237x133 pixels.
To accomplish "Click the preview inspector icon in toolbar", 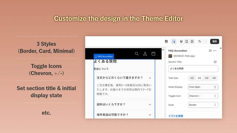I will [x=166, y=41].
